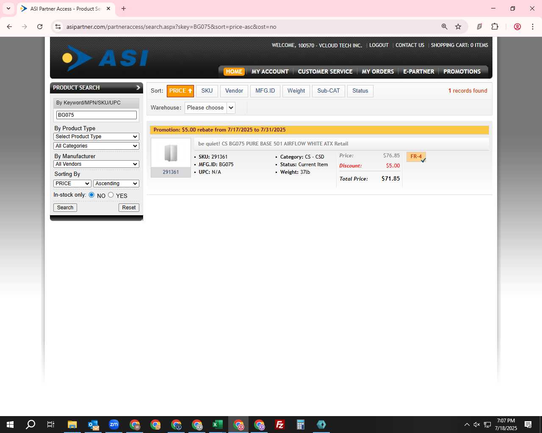Click the Search button in Product Search

pos(65,208)
